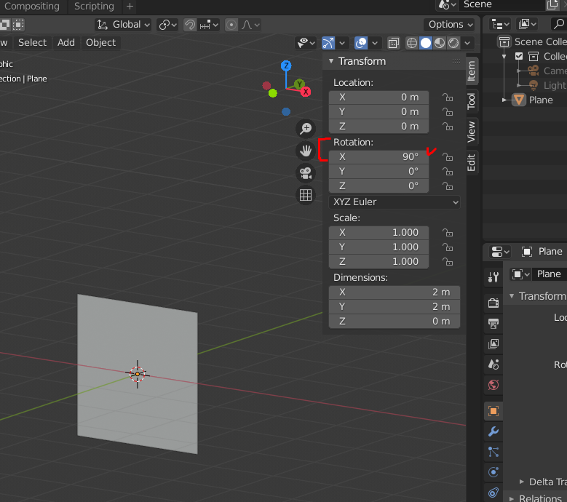This screenshot has width=567, height=502.
Task: Click Scale X 1.000 field
Action: pos(378,233)
